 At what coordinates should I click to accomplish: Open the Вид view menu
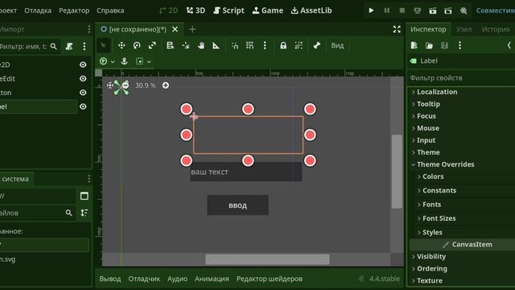[337, 45]
